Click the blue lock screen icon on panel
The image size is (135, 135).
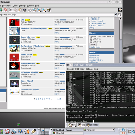[123, 130]
